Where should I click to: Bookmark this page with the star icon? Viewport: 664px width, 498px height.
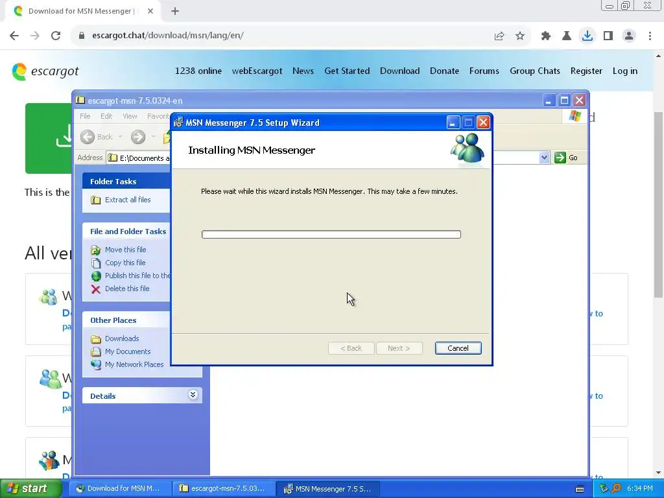520,36
